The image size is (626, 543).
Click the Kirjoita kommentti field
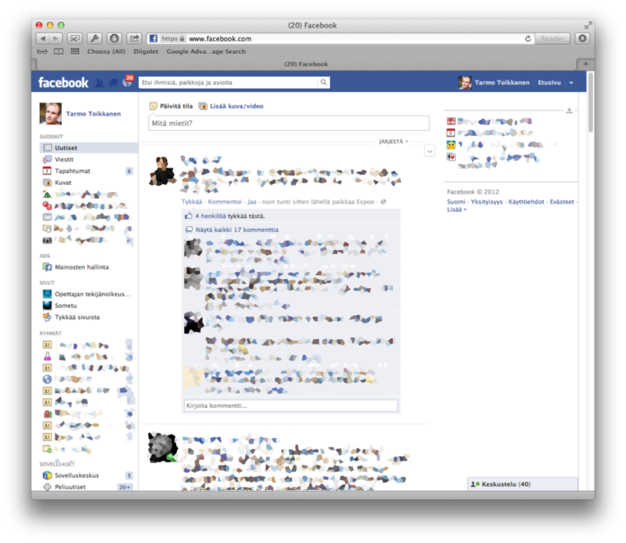[x=291, y=406]
